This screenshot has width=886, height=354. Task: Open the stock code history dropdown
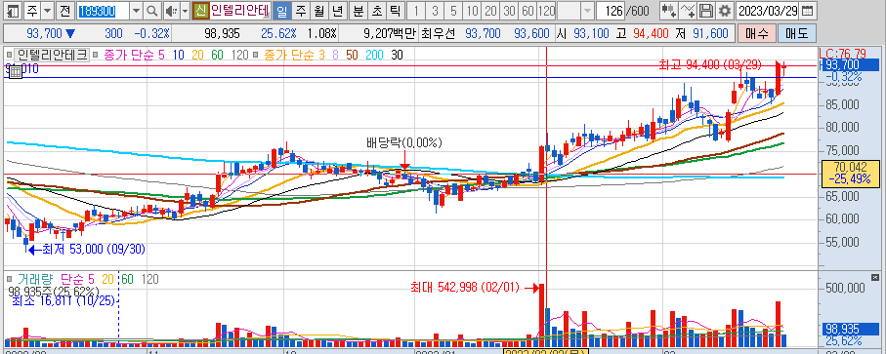click(137, 10)
